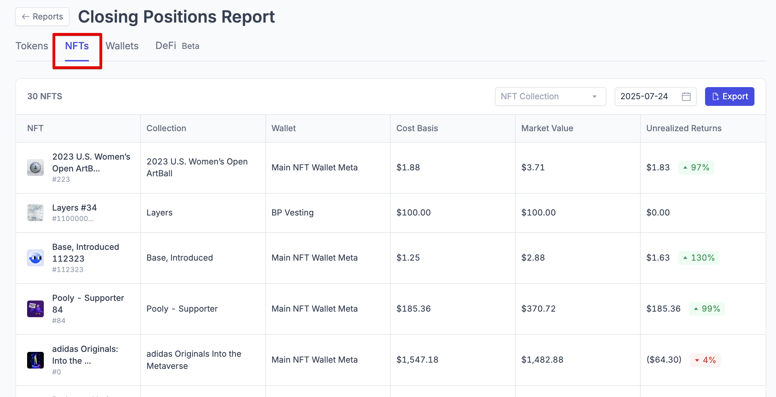This screenshot has height=397, width=776.
Task: Select the NFTs tab
Action: tap(77, 46)
